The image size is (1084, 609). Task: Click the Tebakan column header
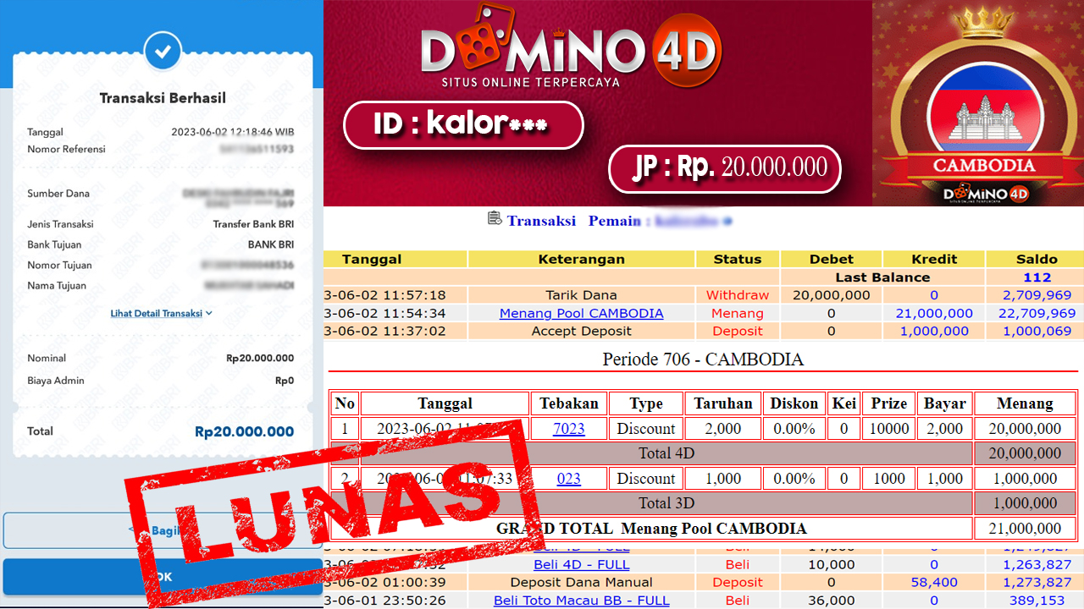(569, 403)
